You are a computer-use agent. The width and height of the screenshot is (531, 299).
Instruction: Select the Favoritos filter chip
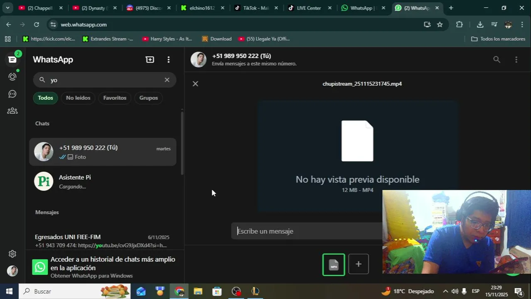(x=115, y=98)
